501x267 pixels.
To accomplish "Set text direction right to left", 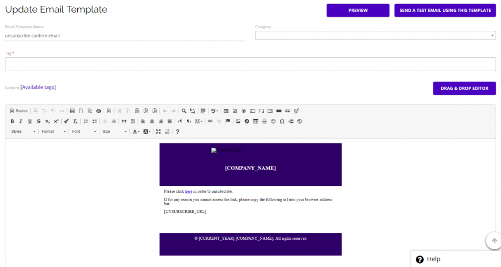I will pos(189,121).
